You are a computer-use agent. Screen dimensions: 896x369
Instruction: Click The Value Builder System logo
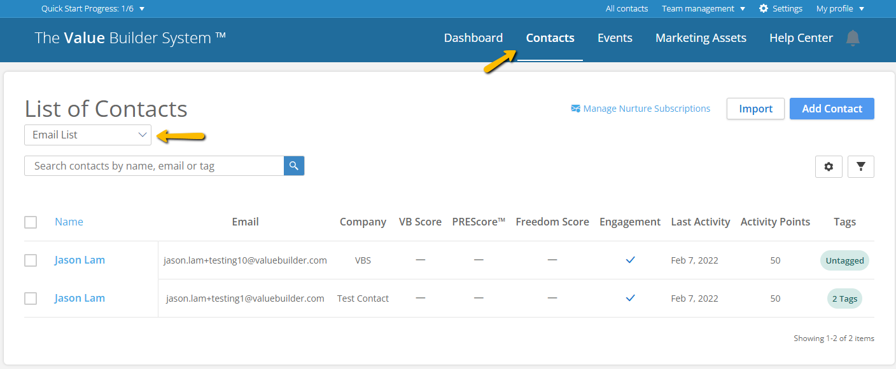(x=130, y=38)
